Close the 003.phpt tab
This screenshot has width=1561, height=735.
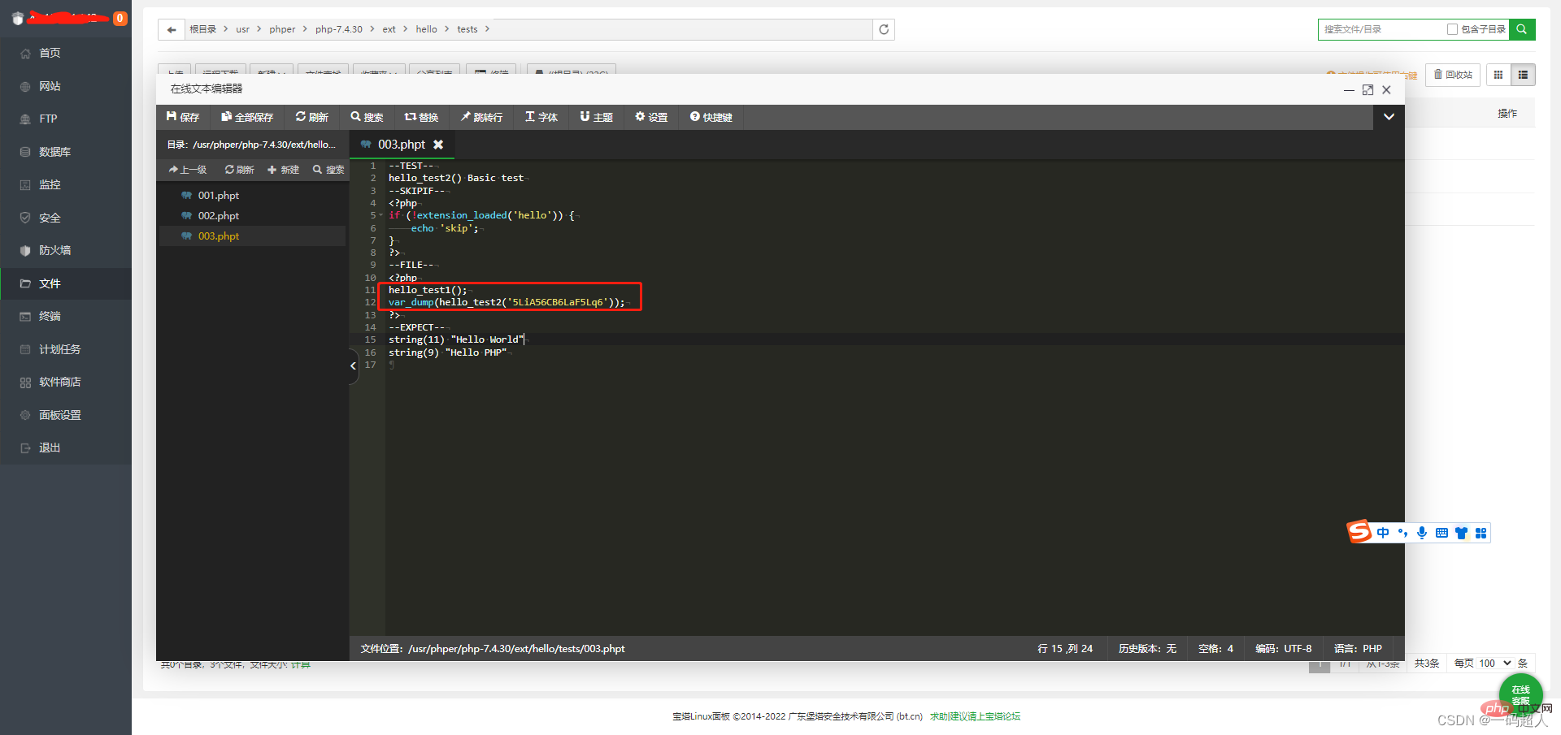click(438, 145)
